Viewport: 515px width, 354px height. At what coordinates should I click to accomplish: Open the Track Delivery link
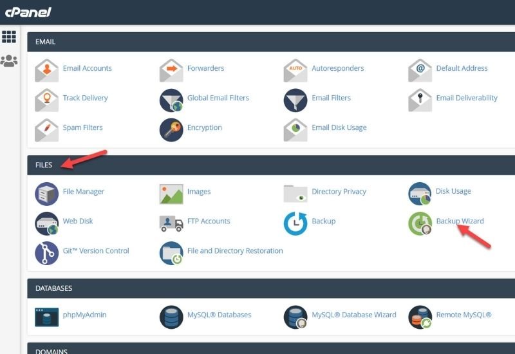point(85,98)
